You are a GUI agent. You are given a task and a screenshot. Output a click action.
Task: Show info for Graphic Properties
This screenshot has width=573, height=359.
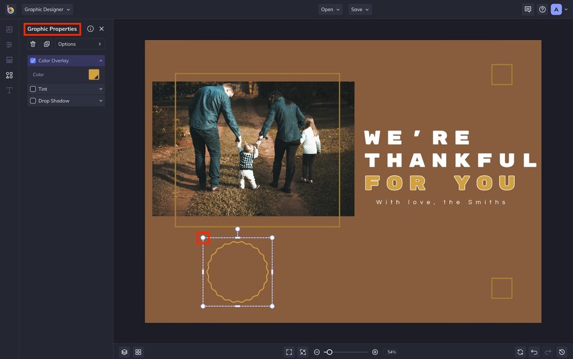[x=90, y=29]
